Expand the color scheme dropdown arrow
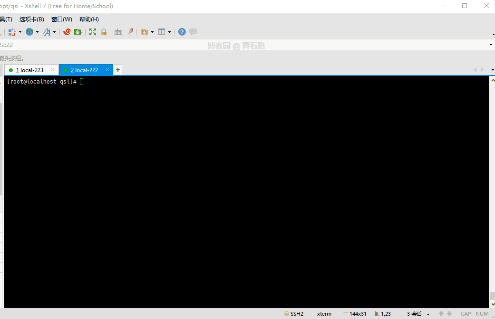The height and width of the screenshot is (319, 495). 20,32
